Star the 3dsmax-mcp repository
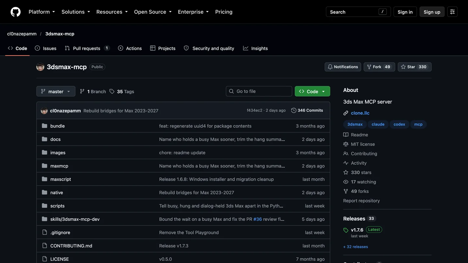Viewport: 468px width, 263px height. coord(415,67)
